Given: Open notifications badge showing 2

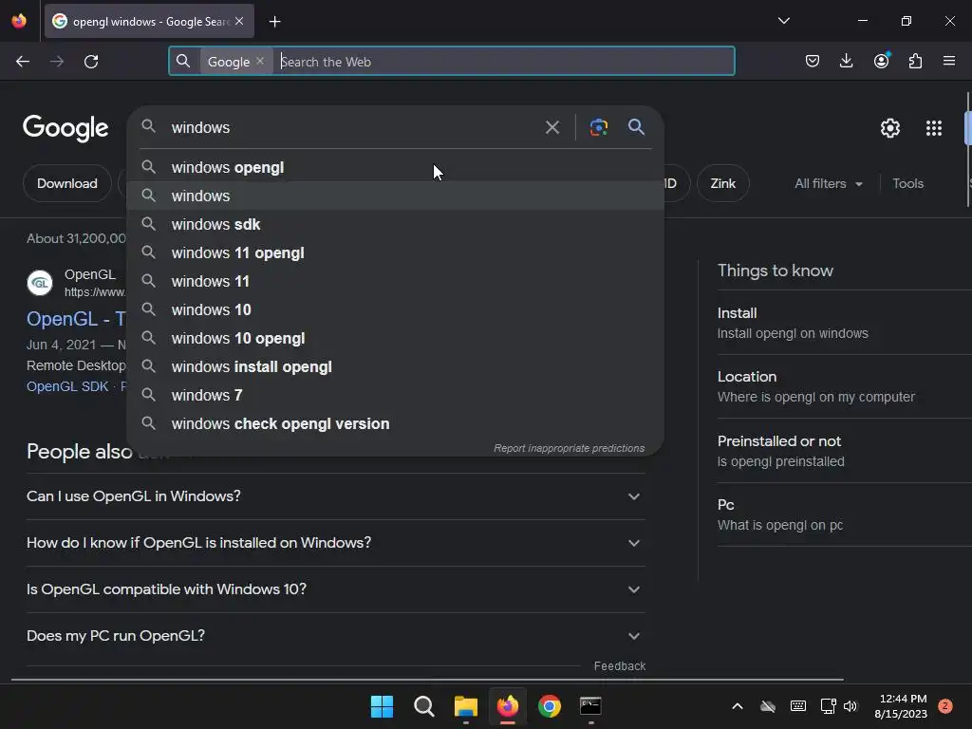Looking at the screenshot, I should (x=944, y=706).
